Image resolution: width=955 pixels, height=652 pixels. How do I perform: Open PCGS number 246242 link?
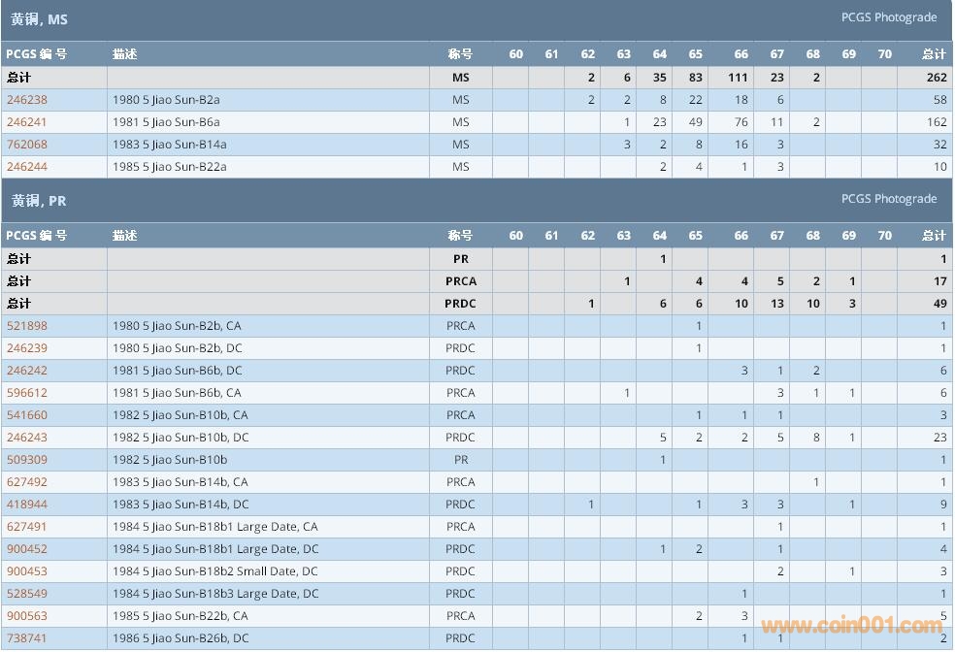click(27, 371)
